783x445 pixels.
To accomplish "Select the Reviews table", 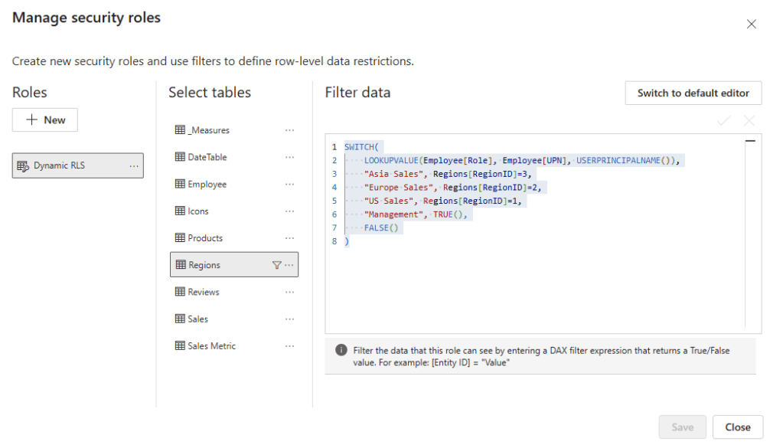I will pos(204,292).
